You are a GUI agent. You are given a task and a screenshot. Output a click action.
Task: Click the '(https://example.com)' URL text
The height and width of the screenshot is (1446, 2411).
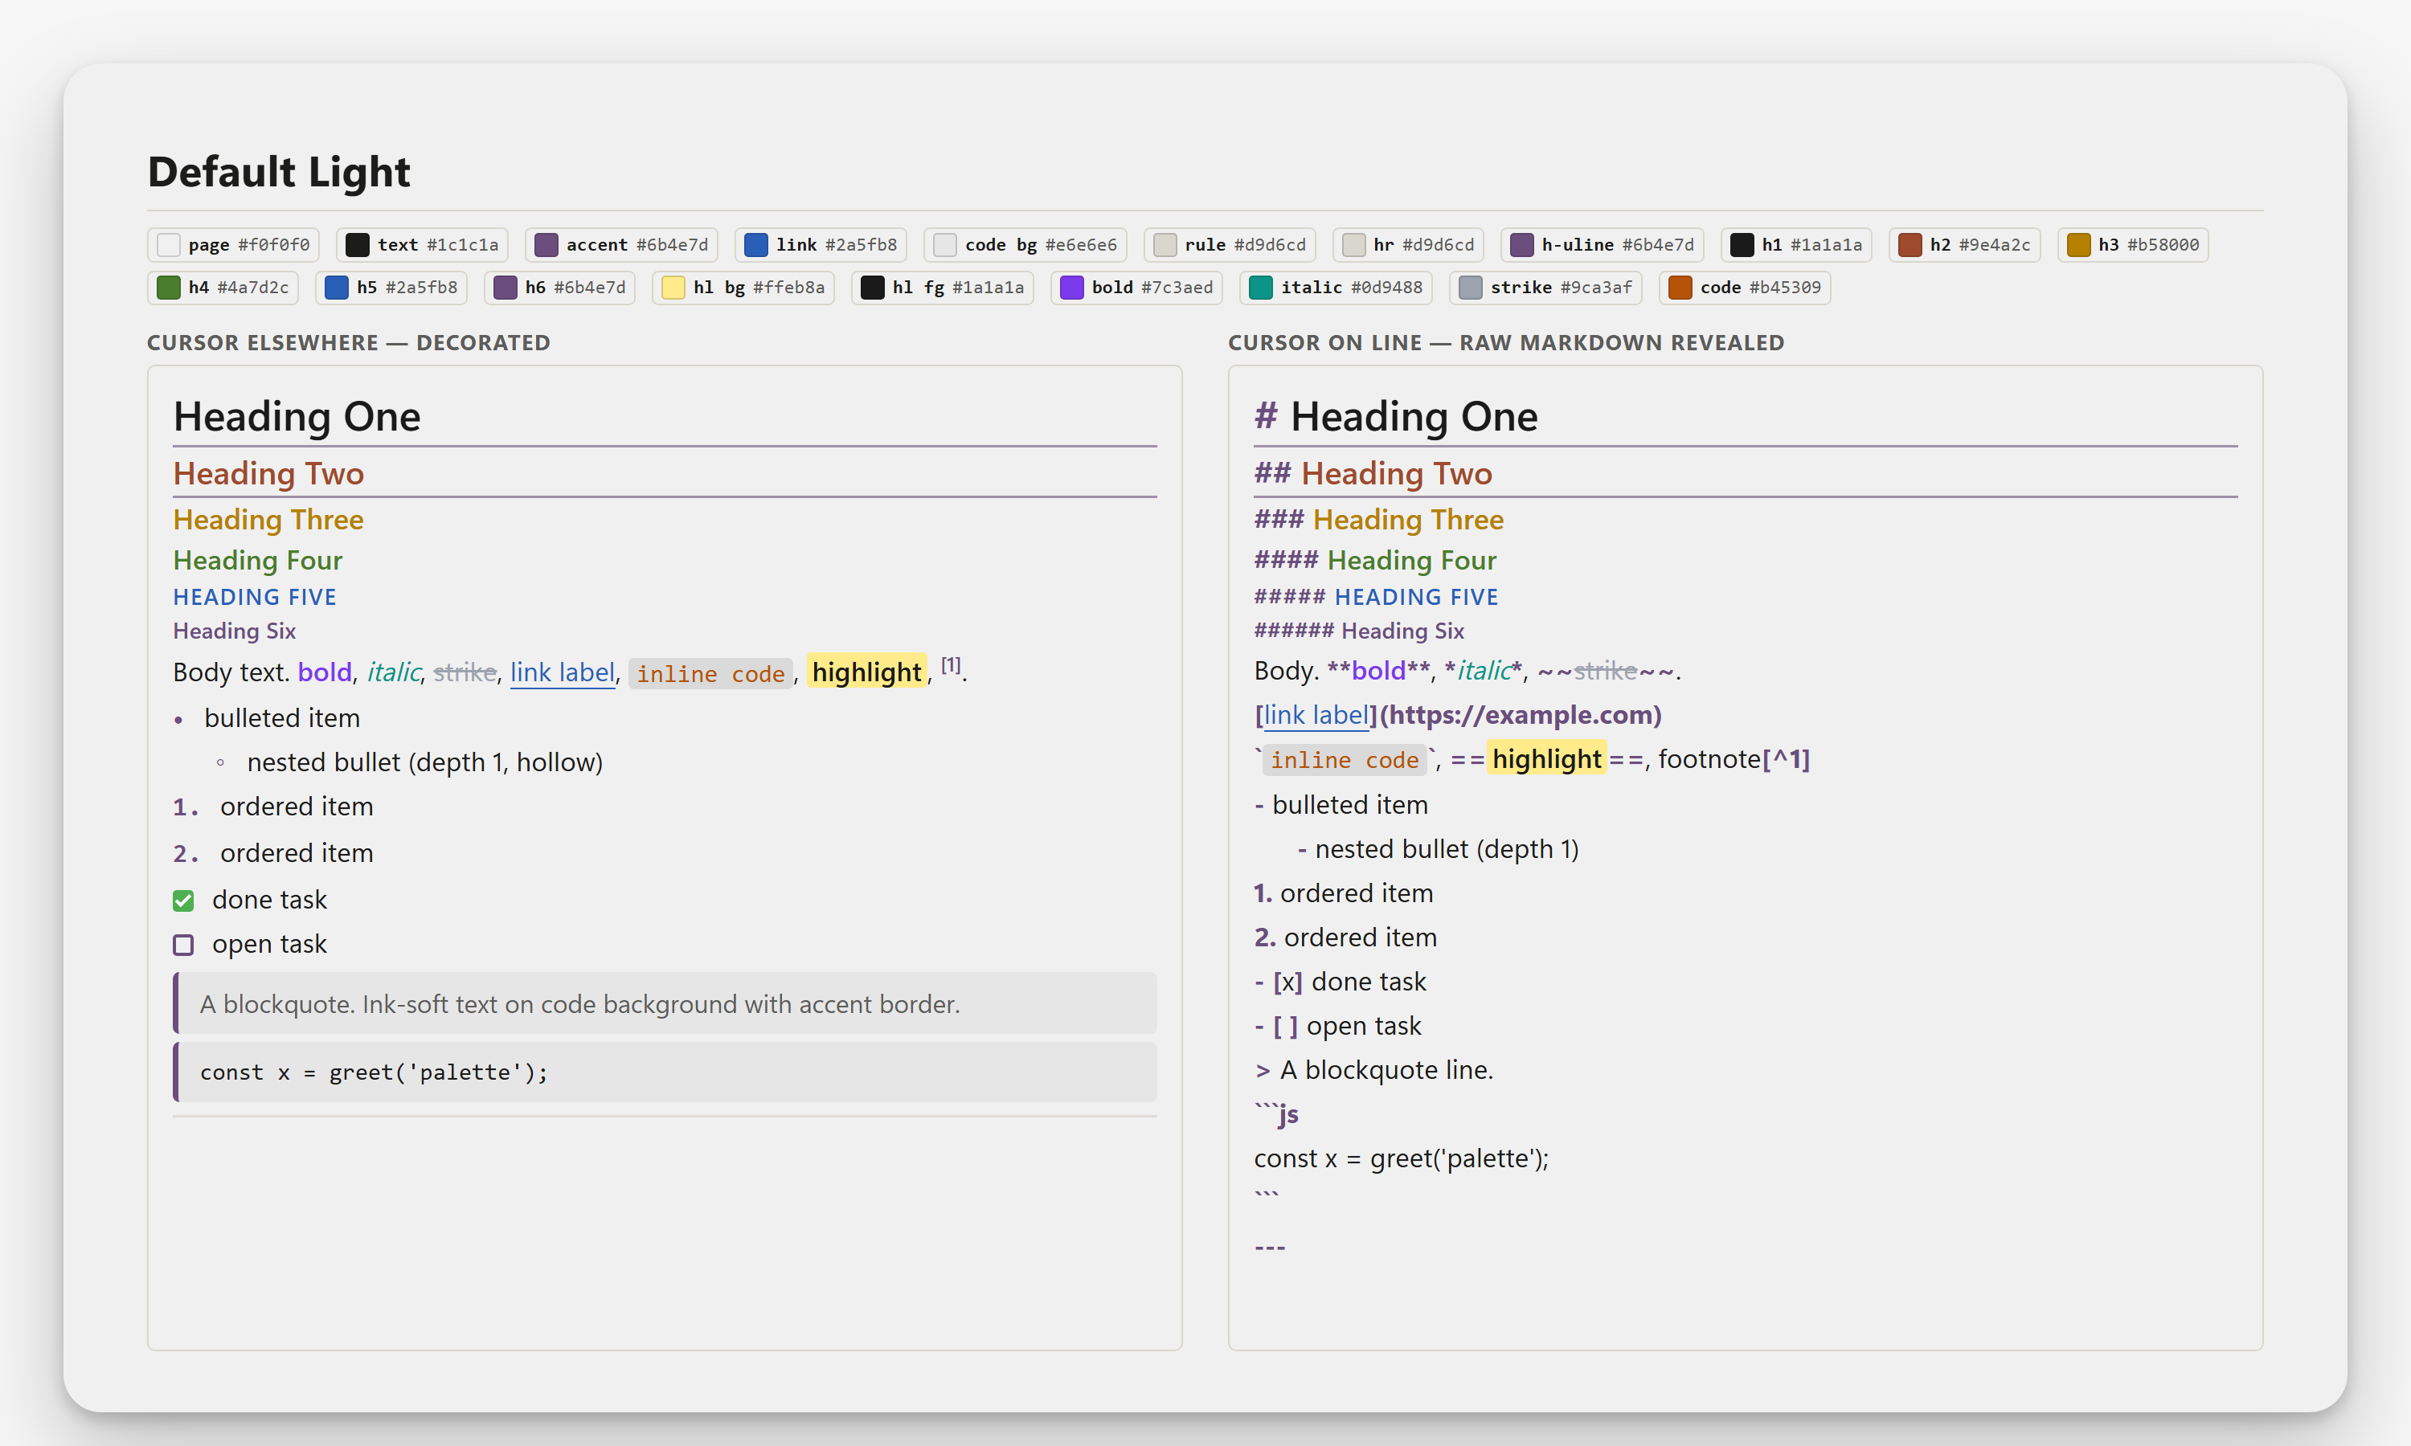pyautogui.click(x=1521, y=715)
